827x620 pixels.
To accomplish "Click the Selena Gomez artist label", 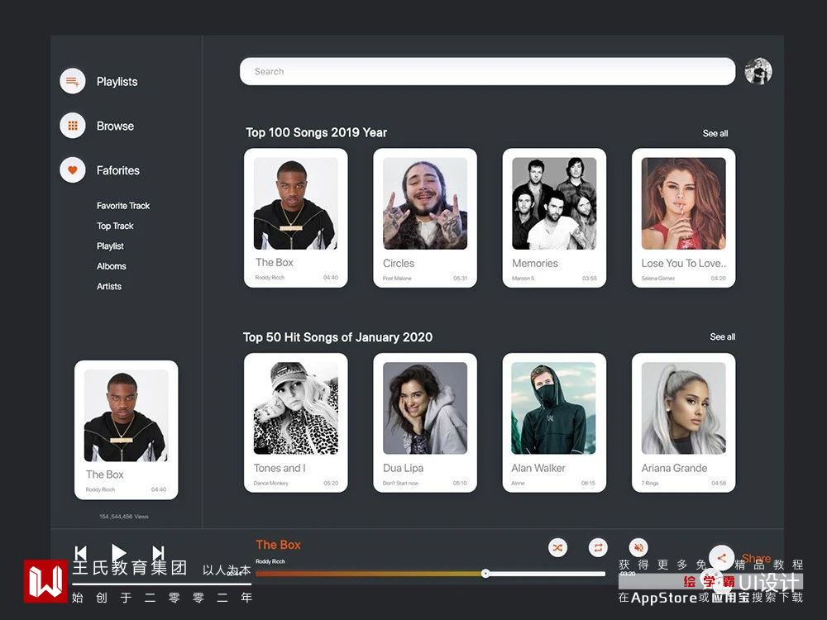I will tap(658, 279).
